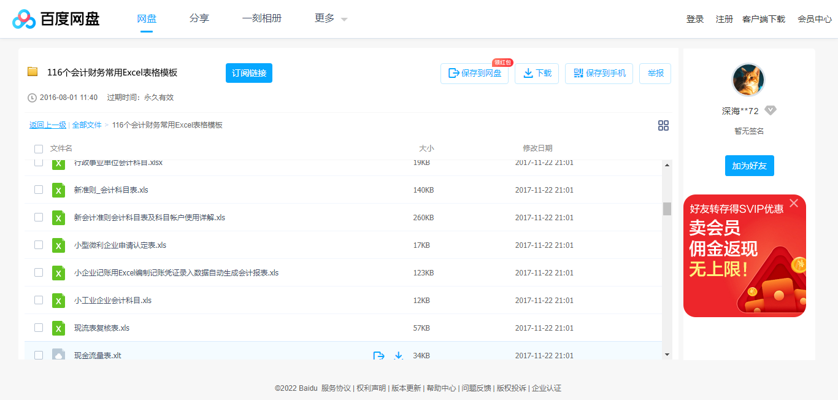The image size is (838, 400).
Task: Click the Excel icon beside 小工业企业会计科目.xls
Action: (58, 301)
